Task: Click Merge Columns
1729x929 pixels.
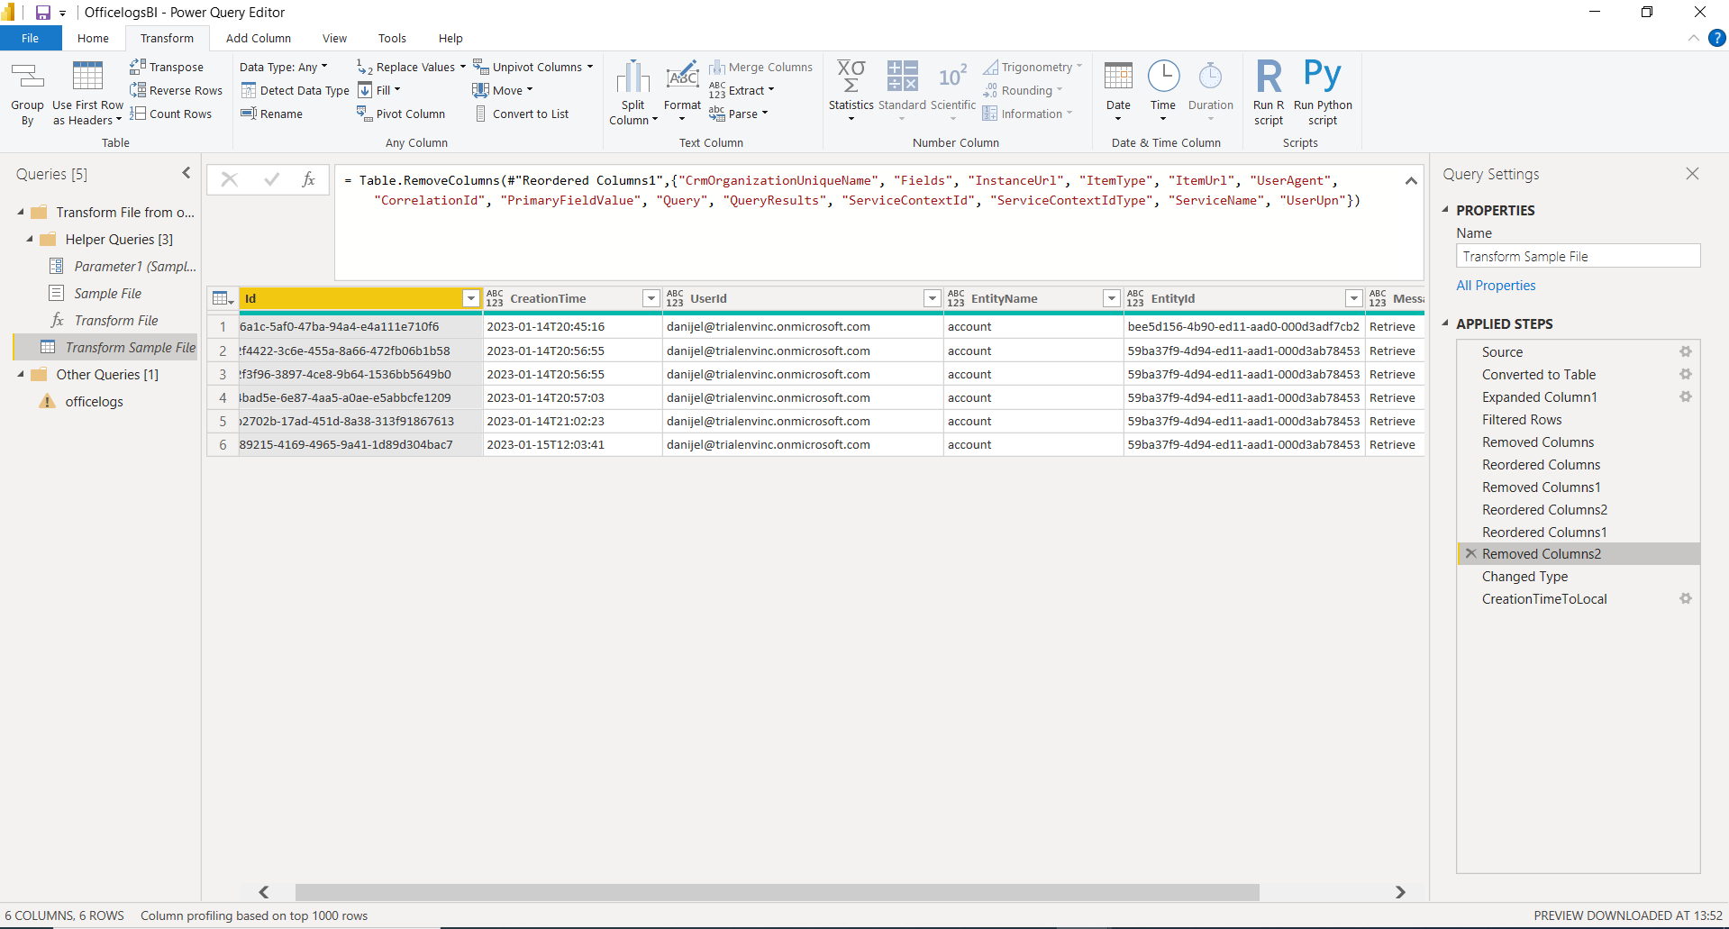Action: [x=760, y=67]
